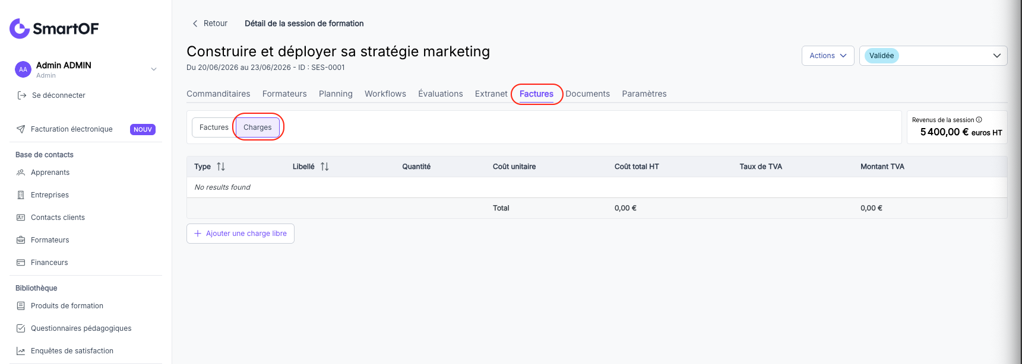Click the Apprenants people icon

pyautogui.click(x=21, y=173)
